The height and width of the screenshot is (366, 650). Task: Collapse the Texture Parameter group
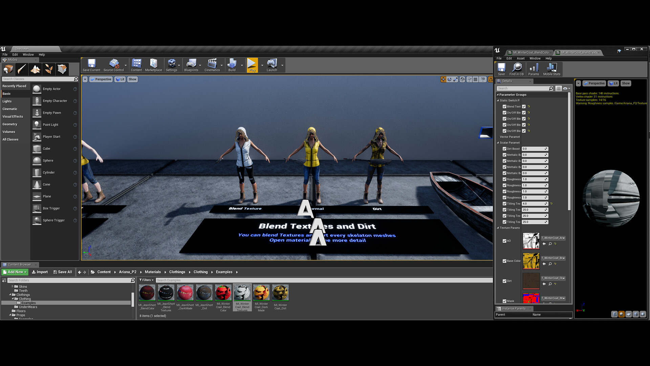(x=498, y=228)
